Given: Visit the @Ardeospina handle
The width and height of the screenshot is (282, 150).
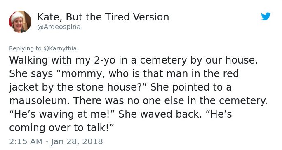Looking at the screenshot, I should tap(59, 27).
